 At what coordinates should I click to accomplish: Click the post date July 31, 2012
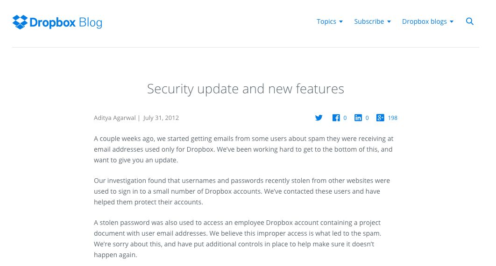[x=161, y=118]
